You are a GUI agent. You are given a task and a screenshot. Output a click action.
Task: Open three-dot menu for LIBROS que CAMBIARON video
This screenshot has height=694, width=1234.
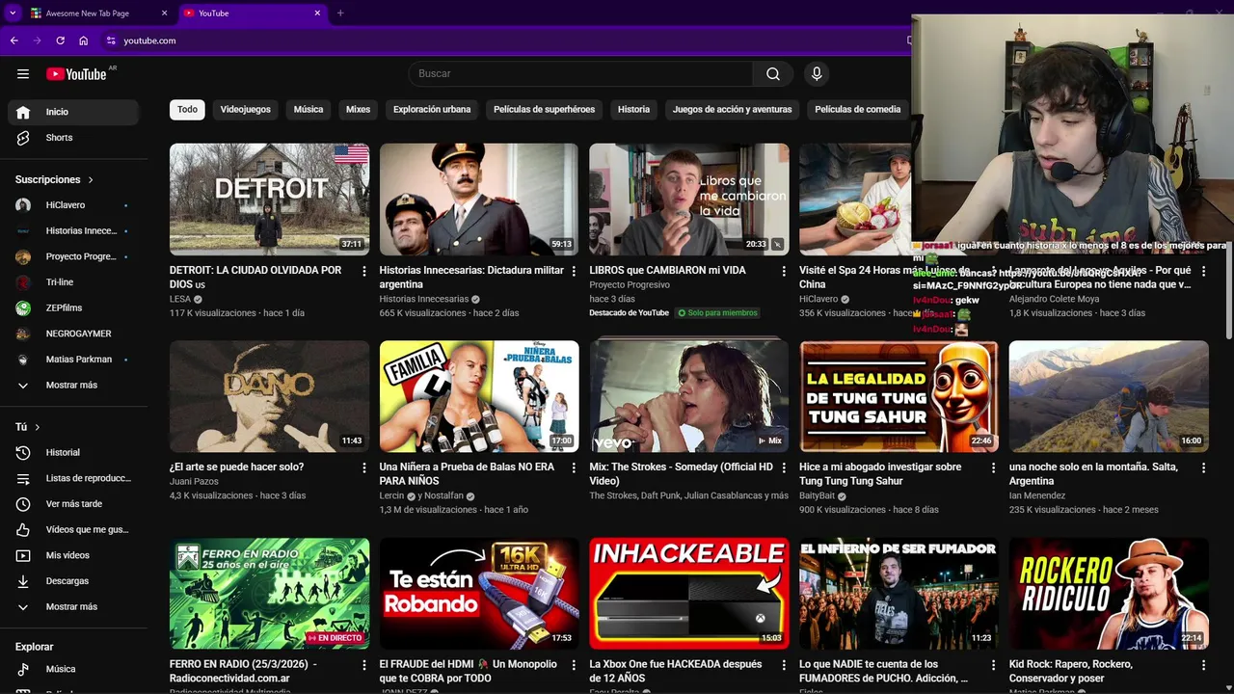click(x=784, y=272)
